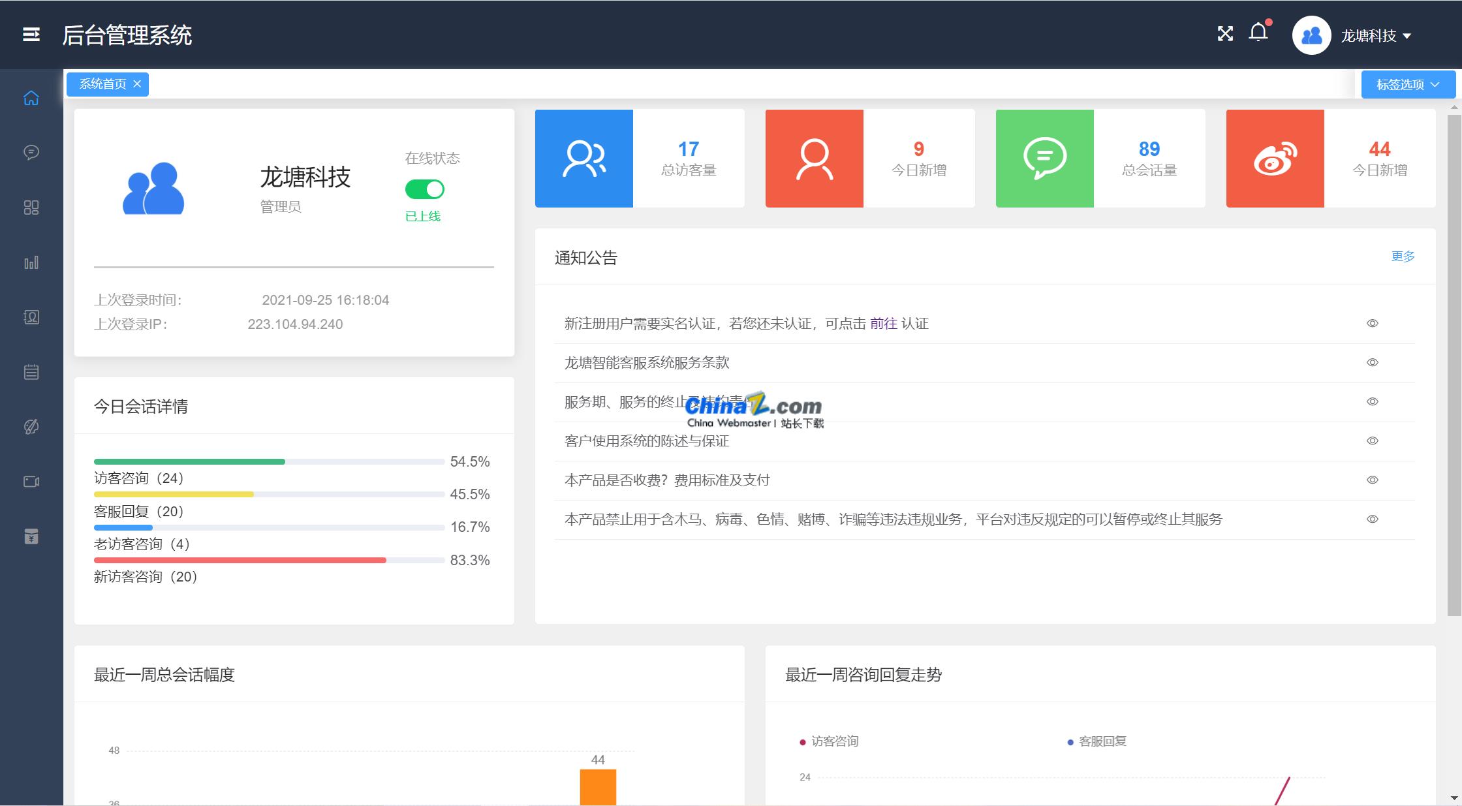View 服务期、服务的终止 notice via eye icon

point(1373,401)
